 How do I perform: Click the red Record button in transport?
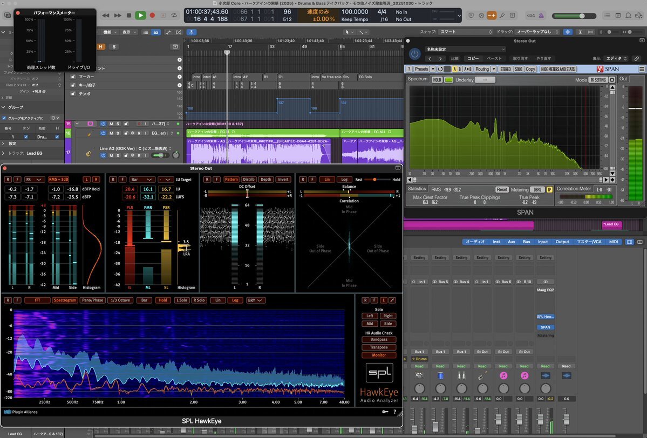pyautogui.click(x=153, y=16)
